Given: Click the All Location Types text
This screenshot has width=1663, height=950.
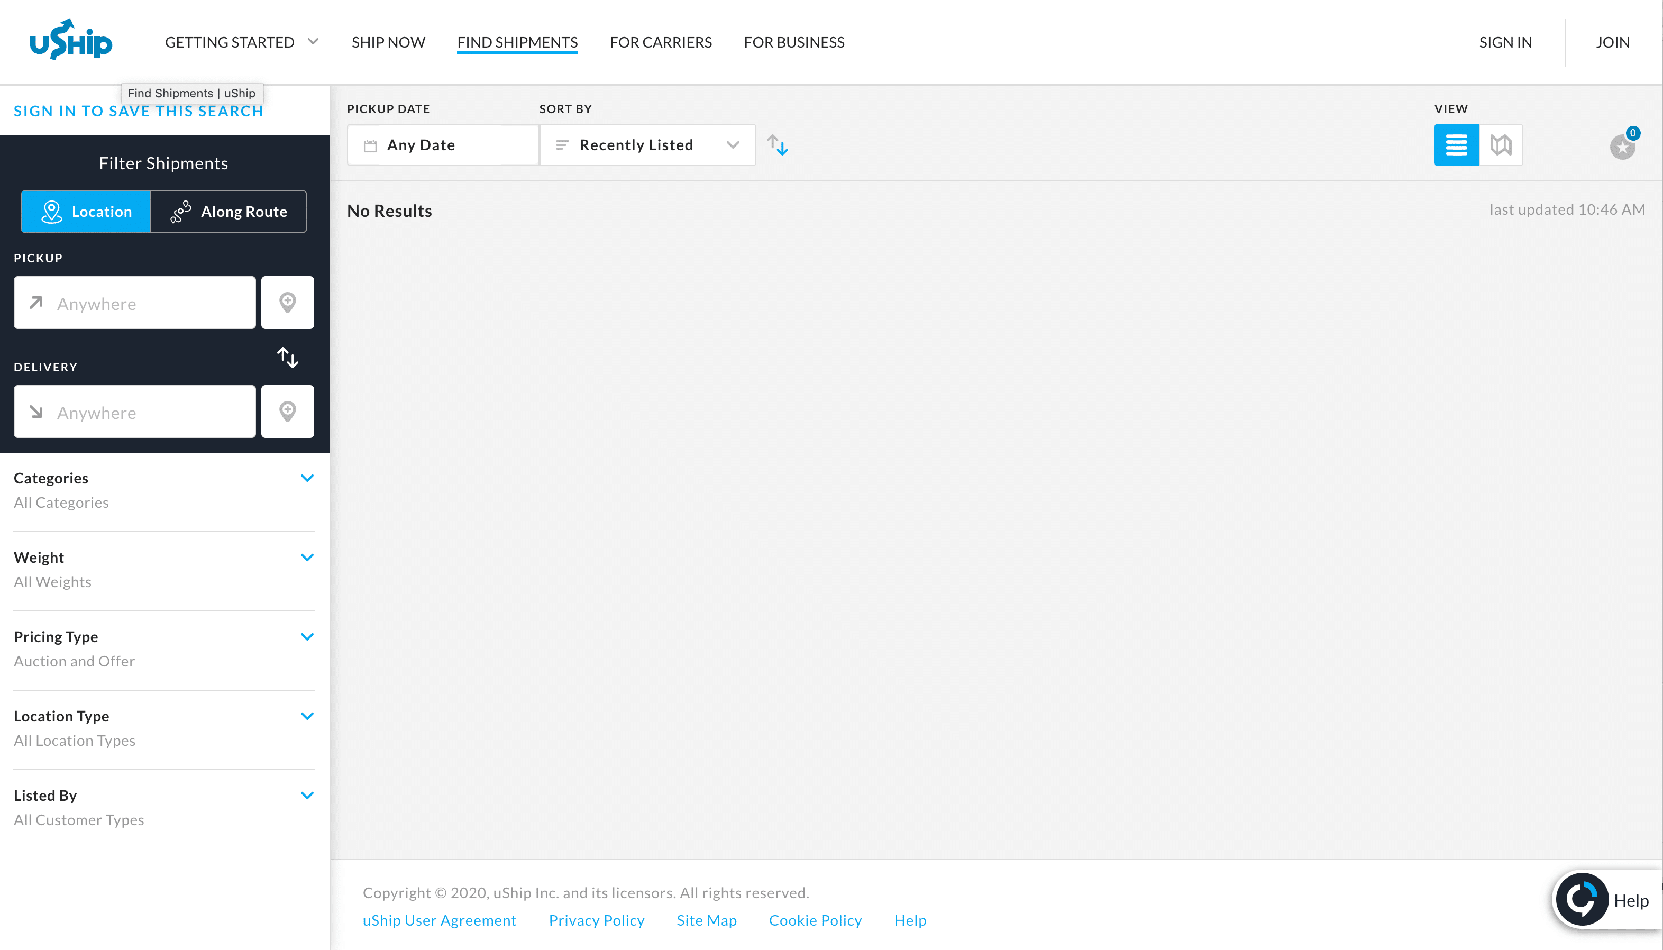Looking at the screenshot, I should point(75,741).
